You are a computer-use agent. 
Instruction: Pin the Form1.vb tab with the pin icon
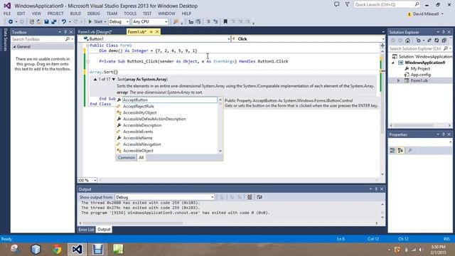coord(151,32)
